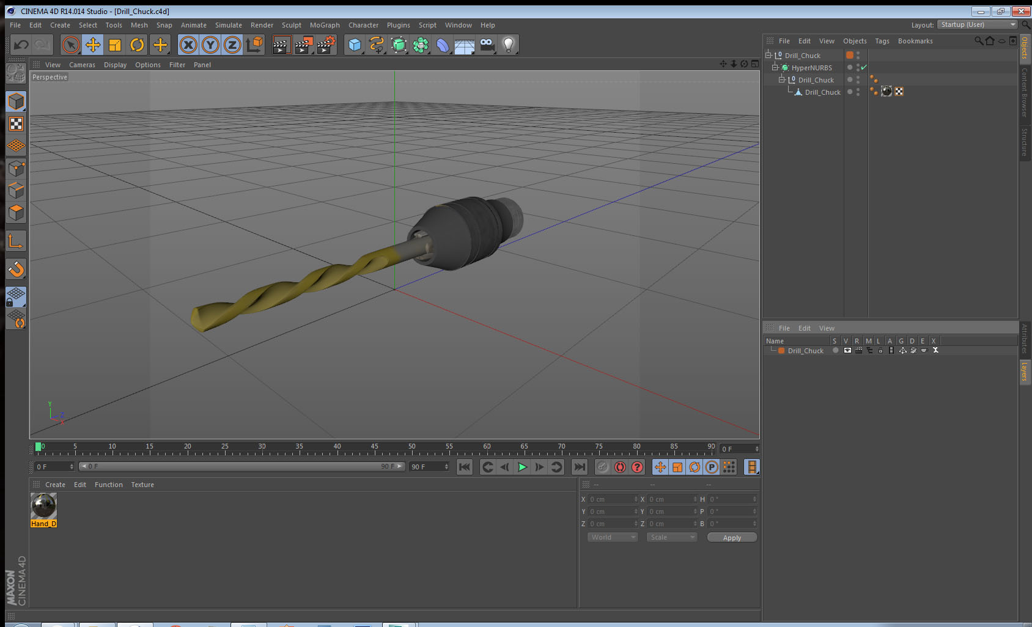Click the Undo arrow icon
The width and height of the screenshot is (1032, 627).
tap(21, 45)
